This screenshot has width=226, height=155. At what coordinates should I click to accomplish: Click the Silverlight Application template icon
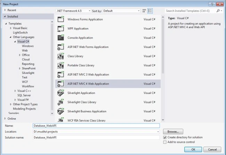pos(61,93)
